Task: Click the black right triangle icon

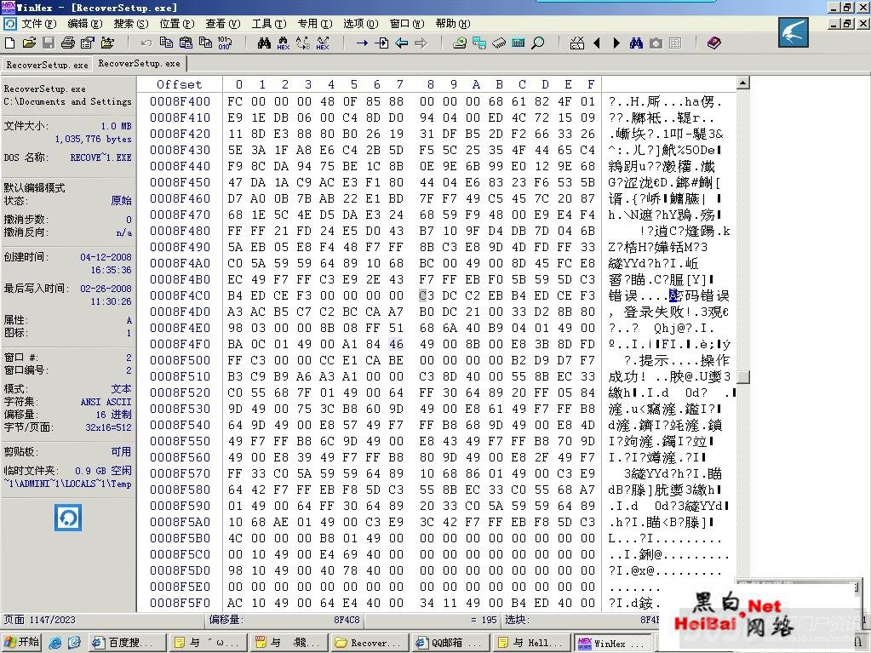Action: coord(616,43)
